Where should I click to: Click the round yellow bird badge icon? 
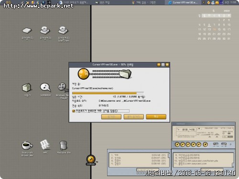[x=91, y=159]
